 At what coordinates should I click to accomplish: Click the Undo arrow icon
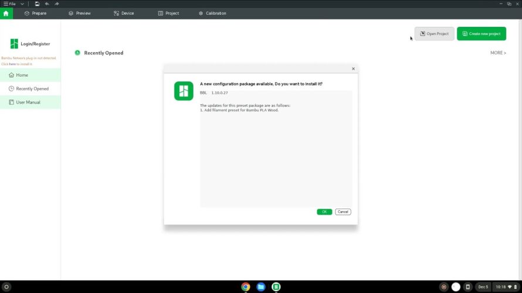47,4
